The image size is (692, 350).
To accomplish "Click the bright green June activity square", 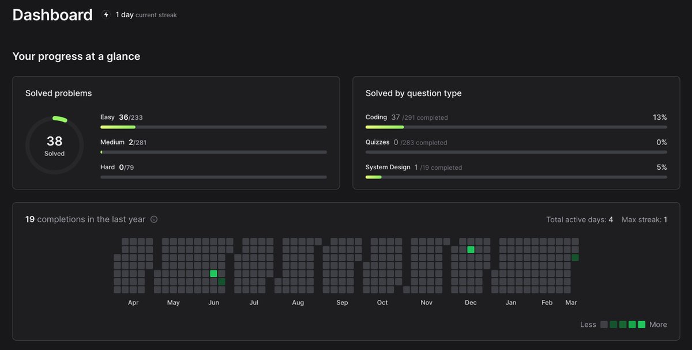I will (213, 273).
